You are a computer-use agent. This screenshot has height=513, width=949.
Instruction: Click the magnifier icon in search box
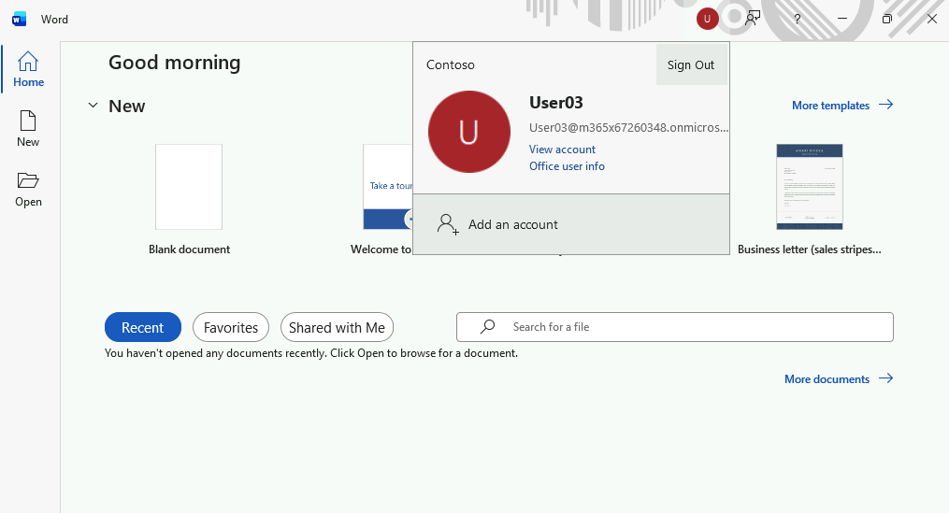[x=487, y=327]
